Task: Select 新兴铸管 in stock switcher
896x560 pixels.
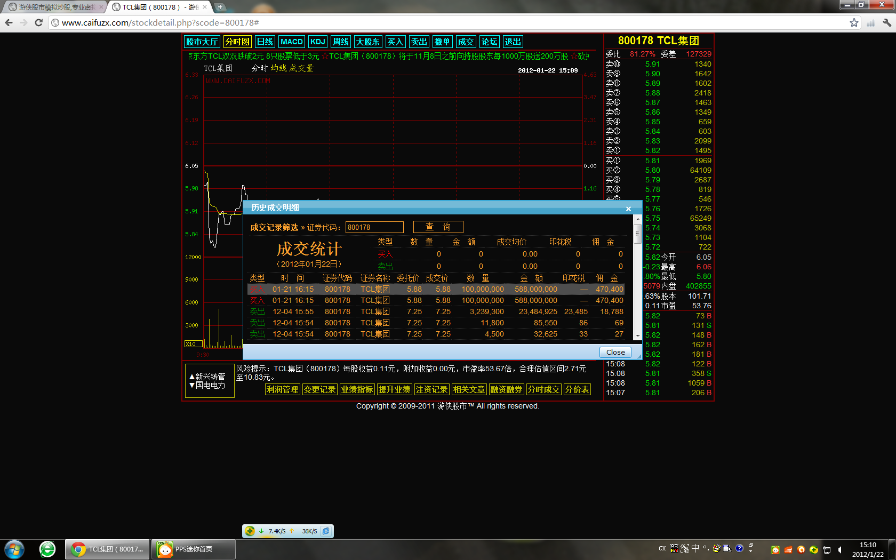Action: 209,377
